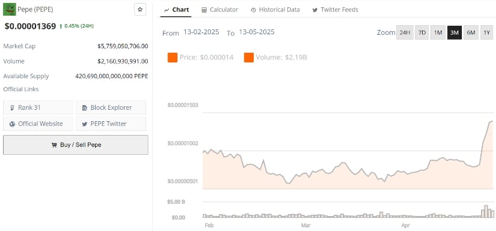
Task: Select the 7D zoom range
Action: click(422, 32)
